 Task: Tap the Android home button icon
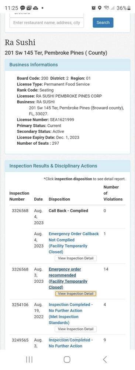pos(67,359)
